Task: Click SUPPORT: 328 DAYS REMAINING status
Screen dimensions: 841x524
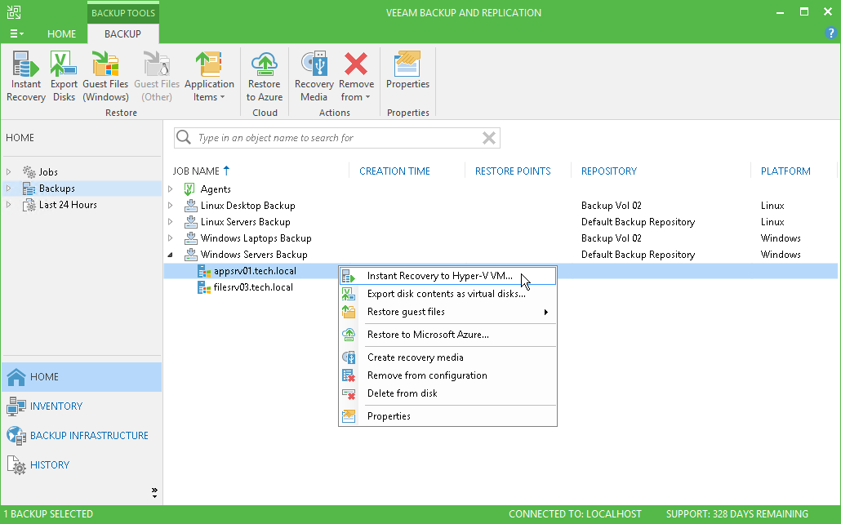Action: coord(737,514)
